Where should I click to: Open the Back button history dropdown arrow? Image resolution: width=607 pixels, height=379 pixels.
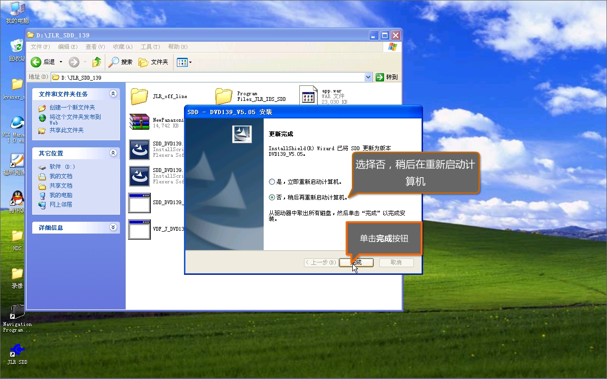61,62
